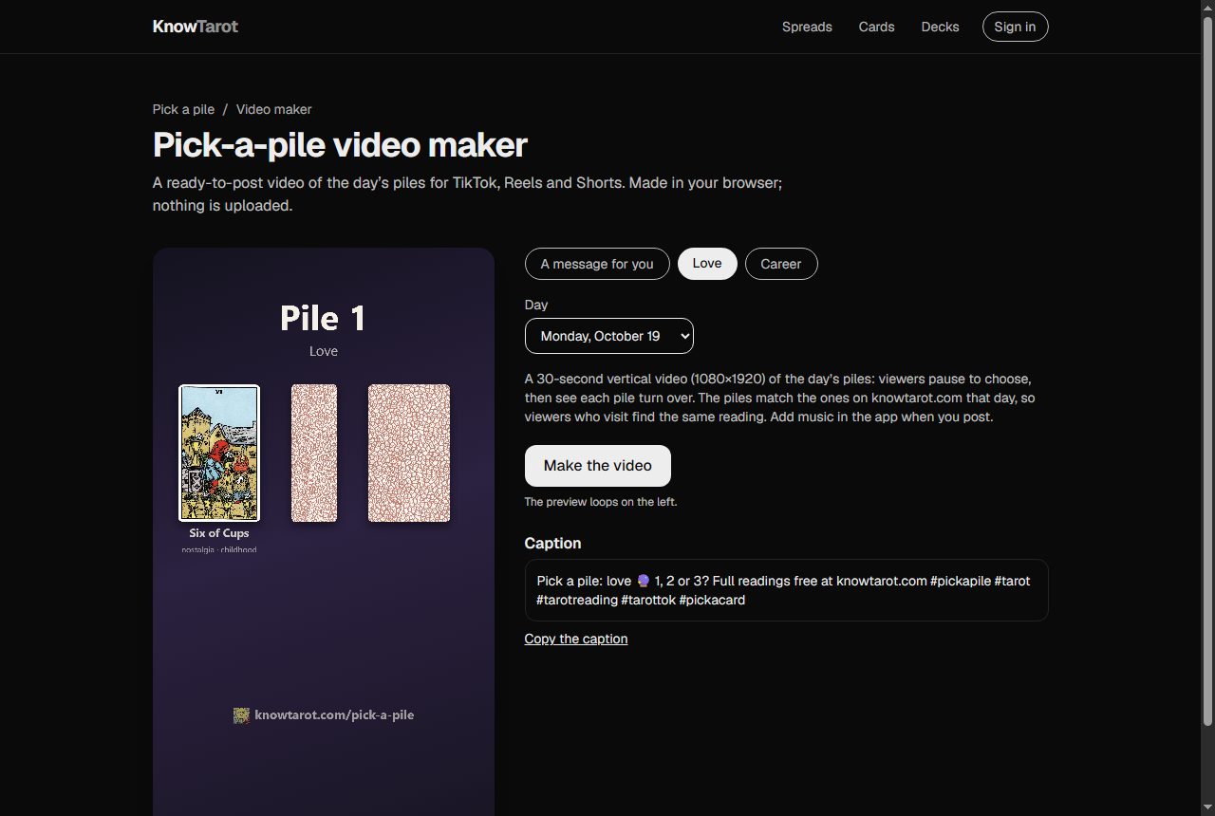Screen dimensions: 1215x816
Task: Choose the Career topic pill
Action: pyautogui.click(x=781, y=264)
